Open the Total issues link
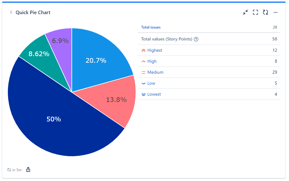 (151, 27)
